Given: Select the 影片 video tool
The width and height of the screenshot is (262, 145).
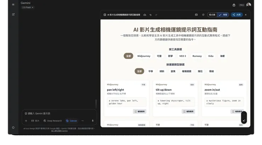Looking at the screenshot, I should (x=35, y=121).
